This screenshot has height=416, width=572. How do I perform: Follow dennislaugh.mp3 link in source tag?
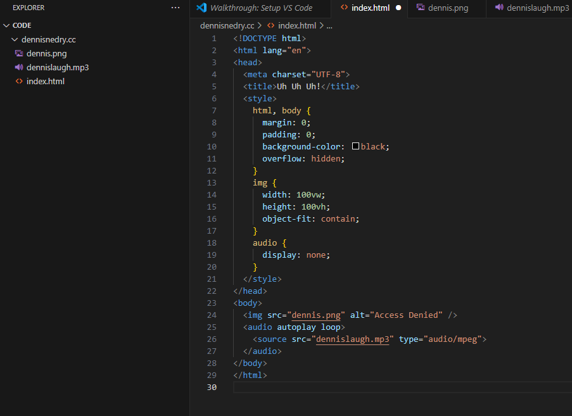coord(354,339)
